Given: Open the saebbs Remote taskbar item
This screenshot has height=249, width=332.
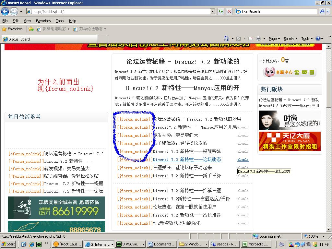Looking at the screenshot, I should 225,244.
